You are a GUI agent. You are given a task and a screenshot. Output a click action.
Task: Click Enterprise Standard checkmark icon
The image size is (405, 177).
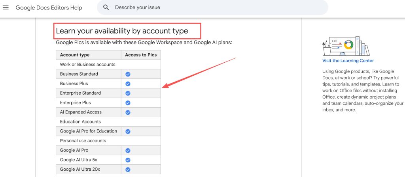click(128, 93)
